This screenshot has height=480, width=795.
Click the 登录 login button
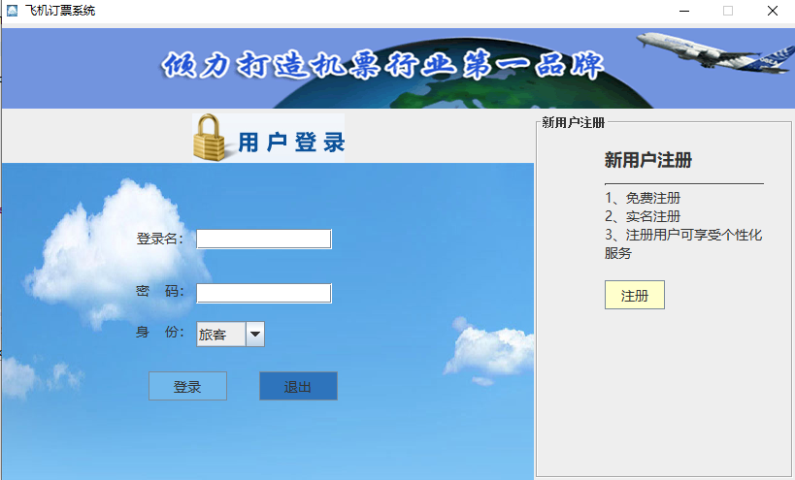click(187, 386)
